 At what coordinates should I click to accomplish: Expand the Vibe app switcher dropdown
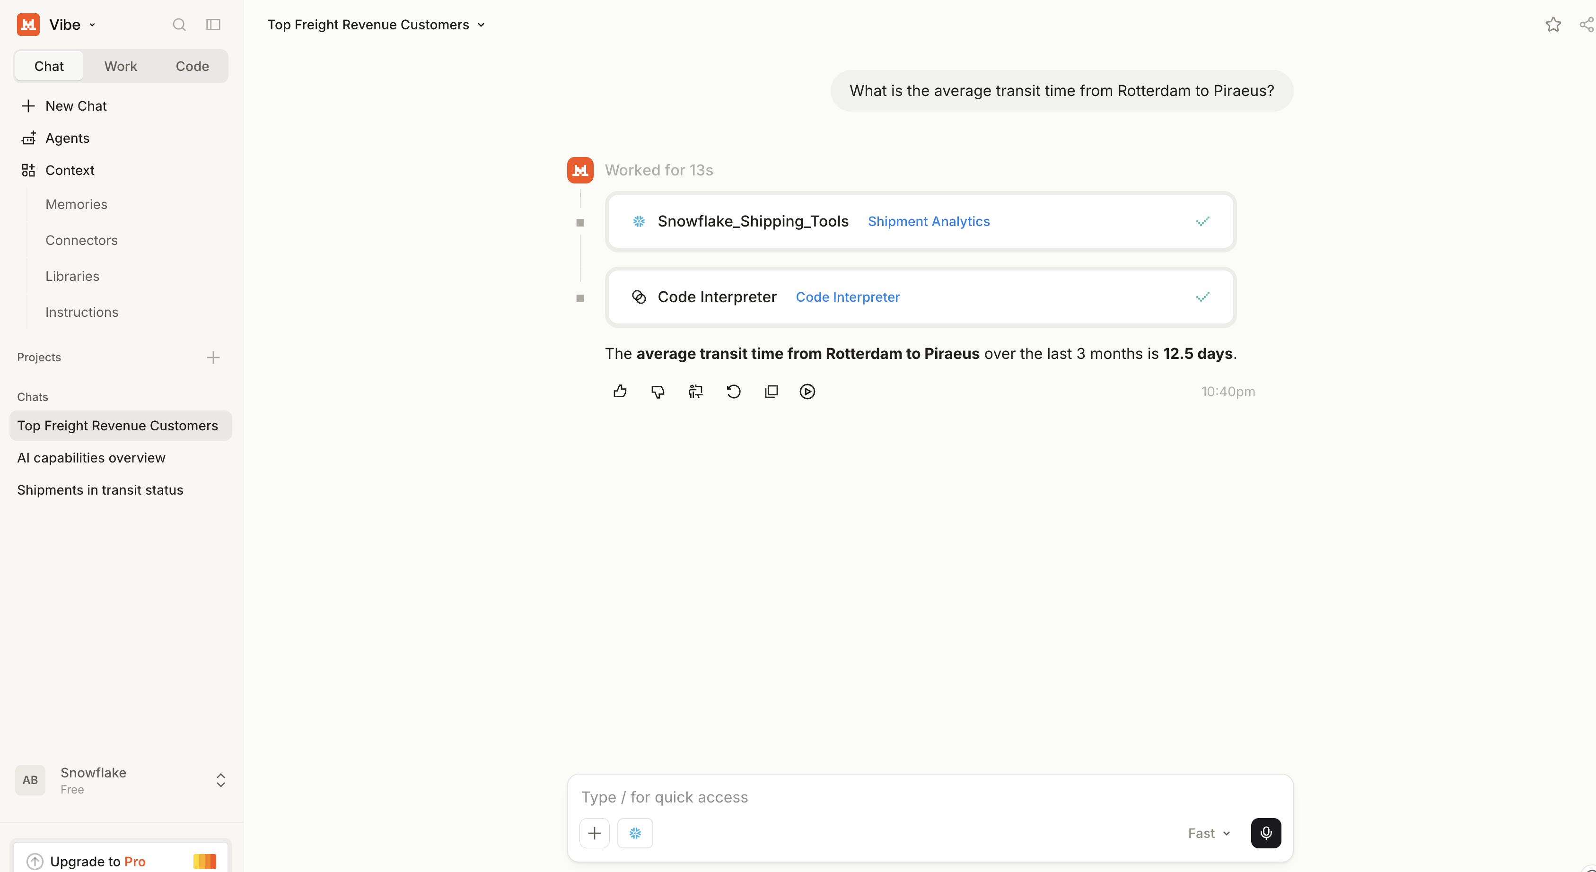coord(92,25)
